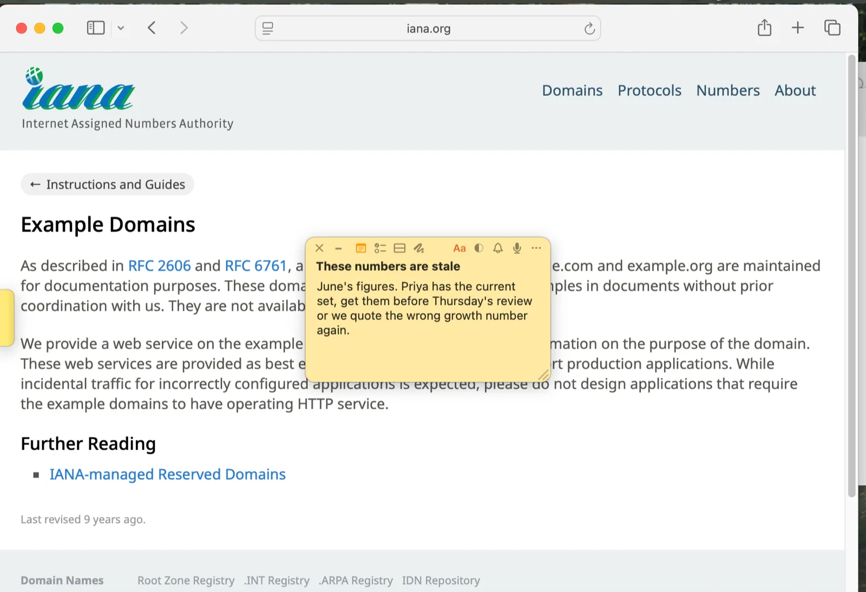Viewport: 866px width, 592px height.
Task: Open the About navigation item
Action: click(795, 90)
